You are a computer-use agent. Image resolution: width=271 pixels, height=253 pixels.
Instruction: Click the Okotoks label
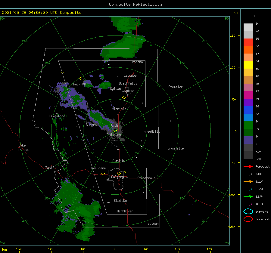click(120, 201)
